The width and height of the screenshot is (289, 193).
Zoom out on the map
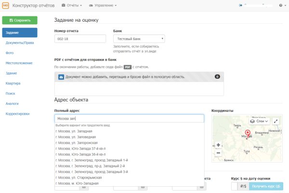coord(218,153)
